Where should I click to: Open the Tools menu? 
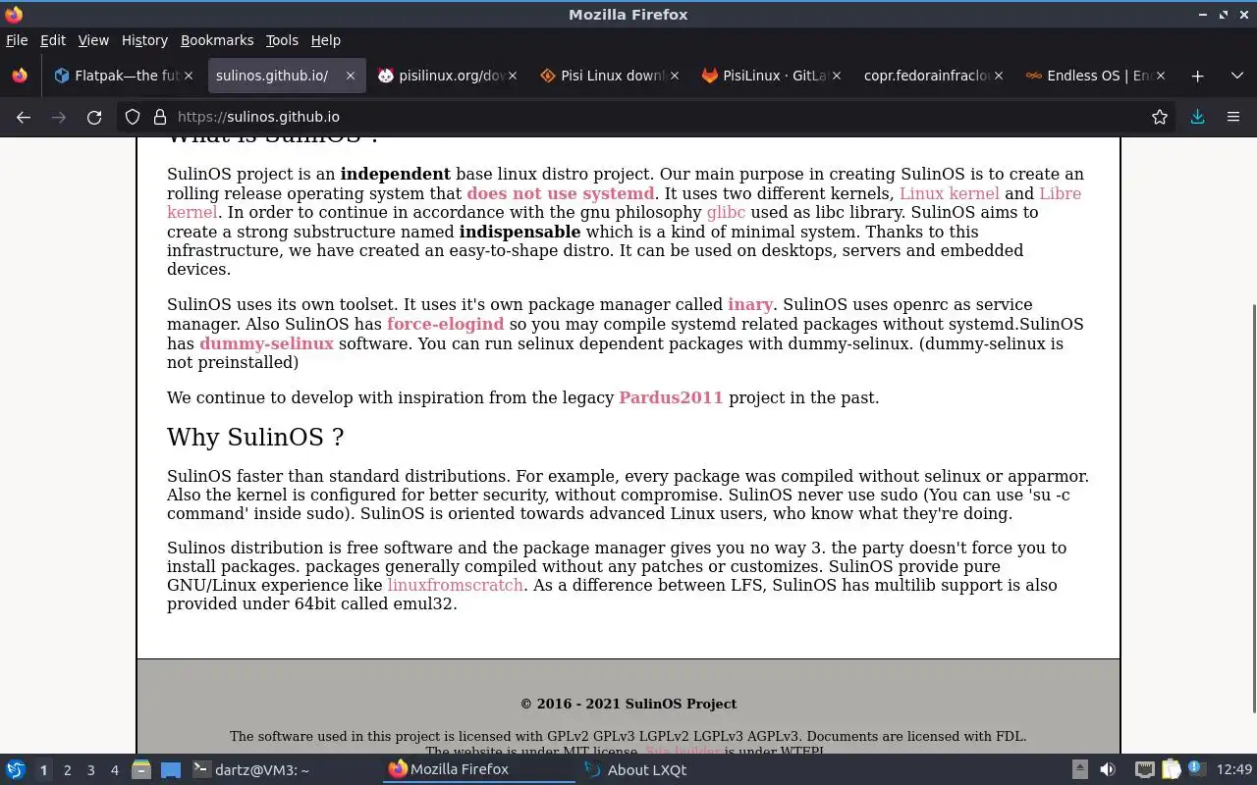tap(282, 40)
